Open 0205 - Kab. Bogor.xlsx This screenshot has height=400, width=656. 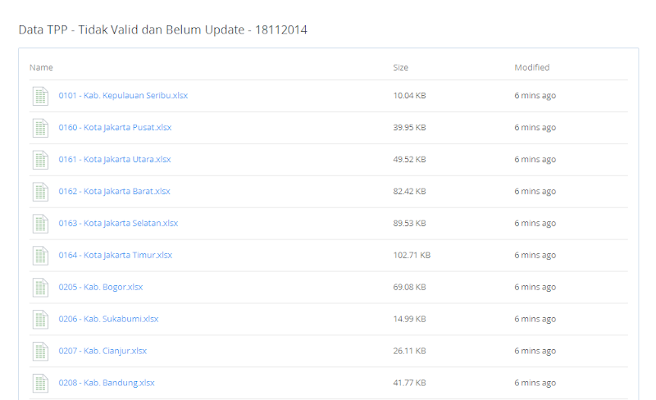click(x=101, y=287)
